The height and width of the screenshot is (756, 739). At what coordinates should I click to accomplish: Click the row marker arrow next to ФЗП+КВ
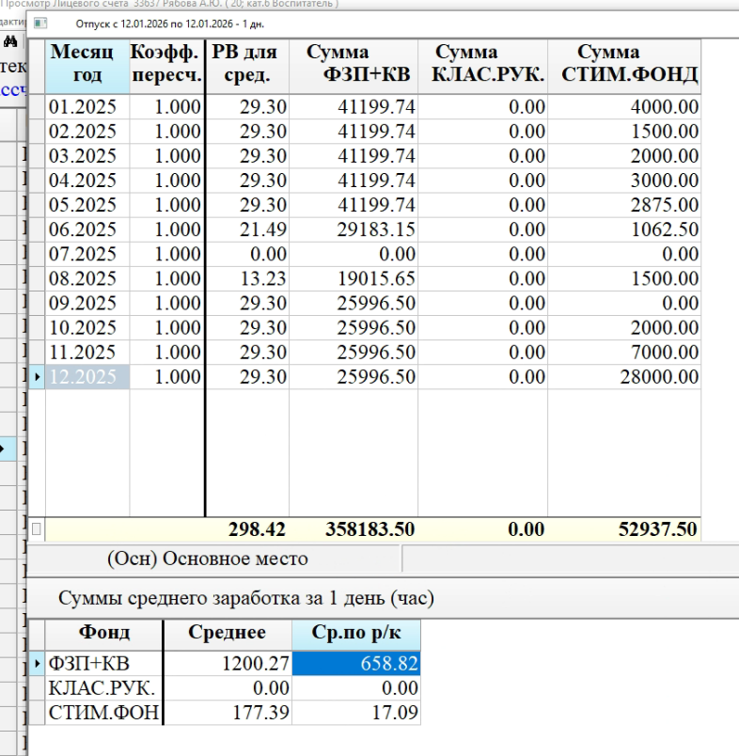pos(37,665)
